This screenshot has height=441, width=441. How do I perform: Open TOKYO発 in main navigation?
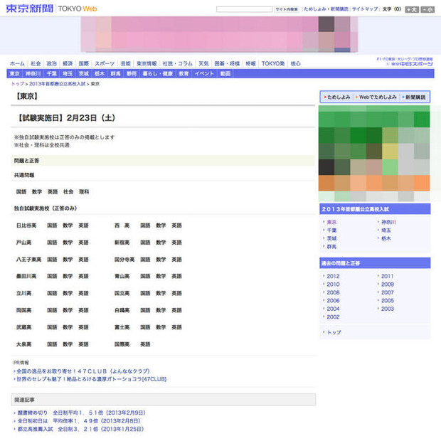point(273,63)
